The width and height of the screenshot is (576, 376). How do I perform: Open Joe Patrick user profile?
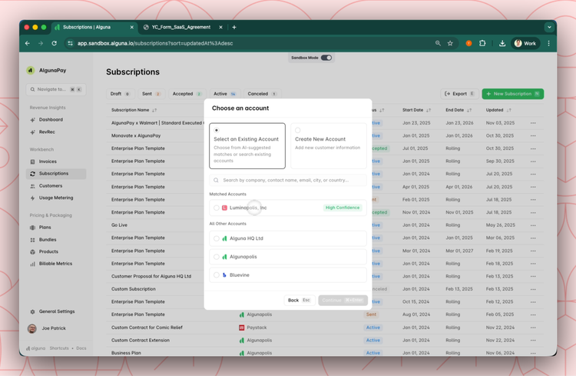tap(47, 328)
